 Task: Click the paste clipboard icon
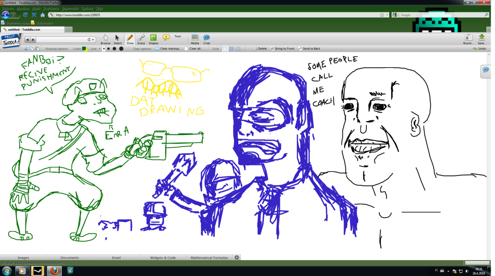pos(37,49)
